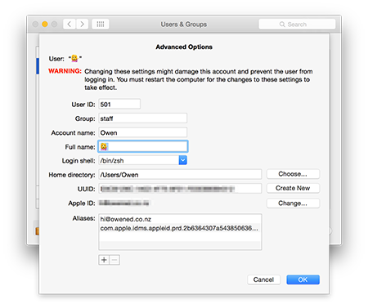The width and height of the screenshot is (368, 304).
Task: Click the blurred UUID field
Action: coord(180,189)
